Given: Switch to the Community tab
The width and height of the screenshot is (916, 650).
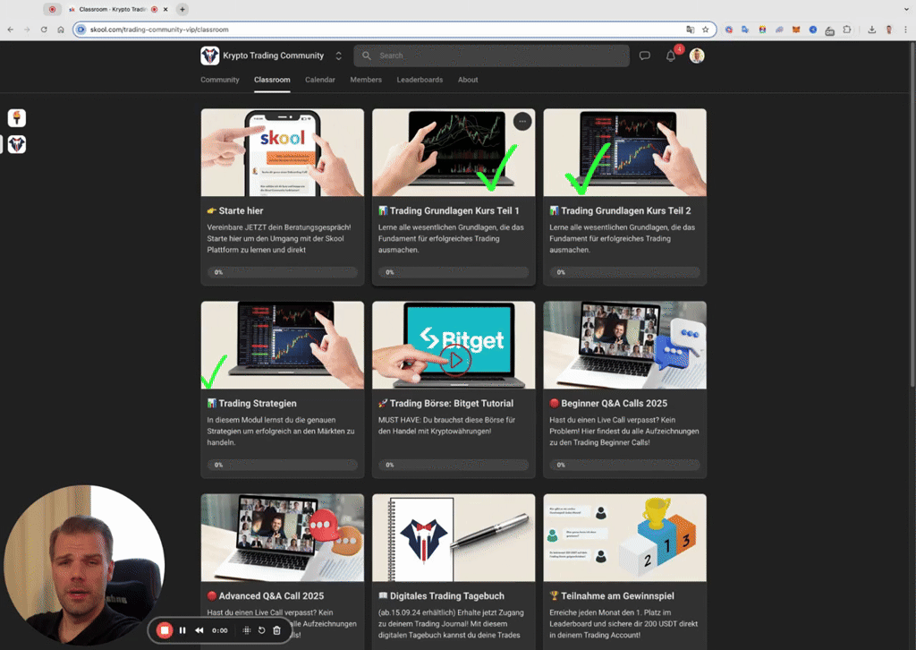Looking at the screenshot, I should click(220, 80).
